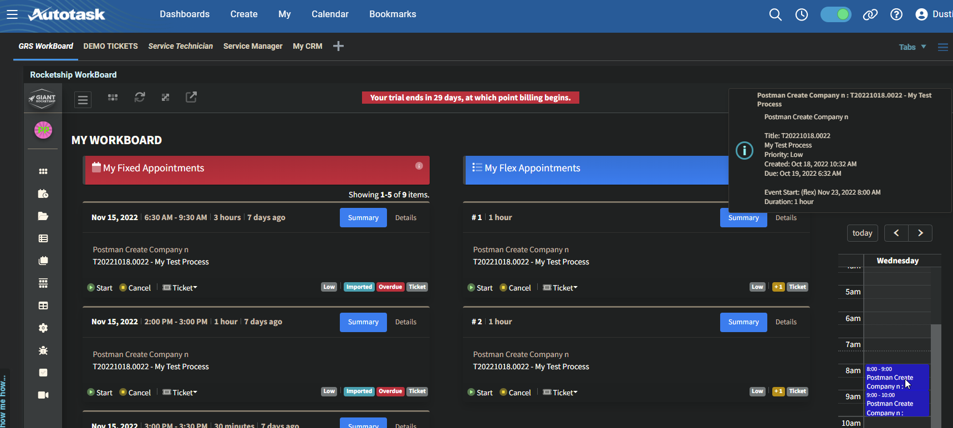Expand the Tabs dropdown
Screen dimensions: 953x428
click(x=912, y=47)
